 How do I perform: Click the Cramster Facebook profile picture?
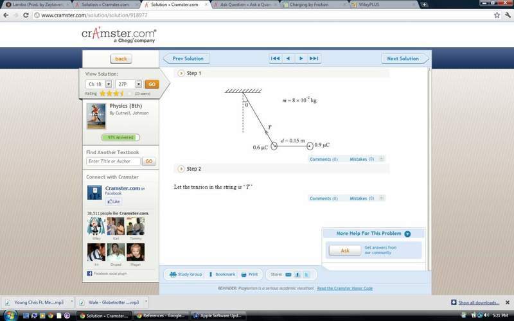pyautogui.click(x=94, y=193)
